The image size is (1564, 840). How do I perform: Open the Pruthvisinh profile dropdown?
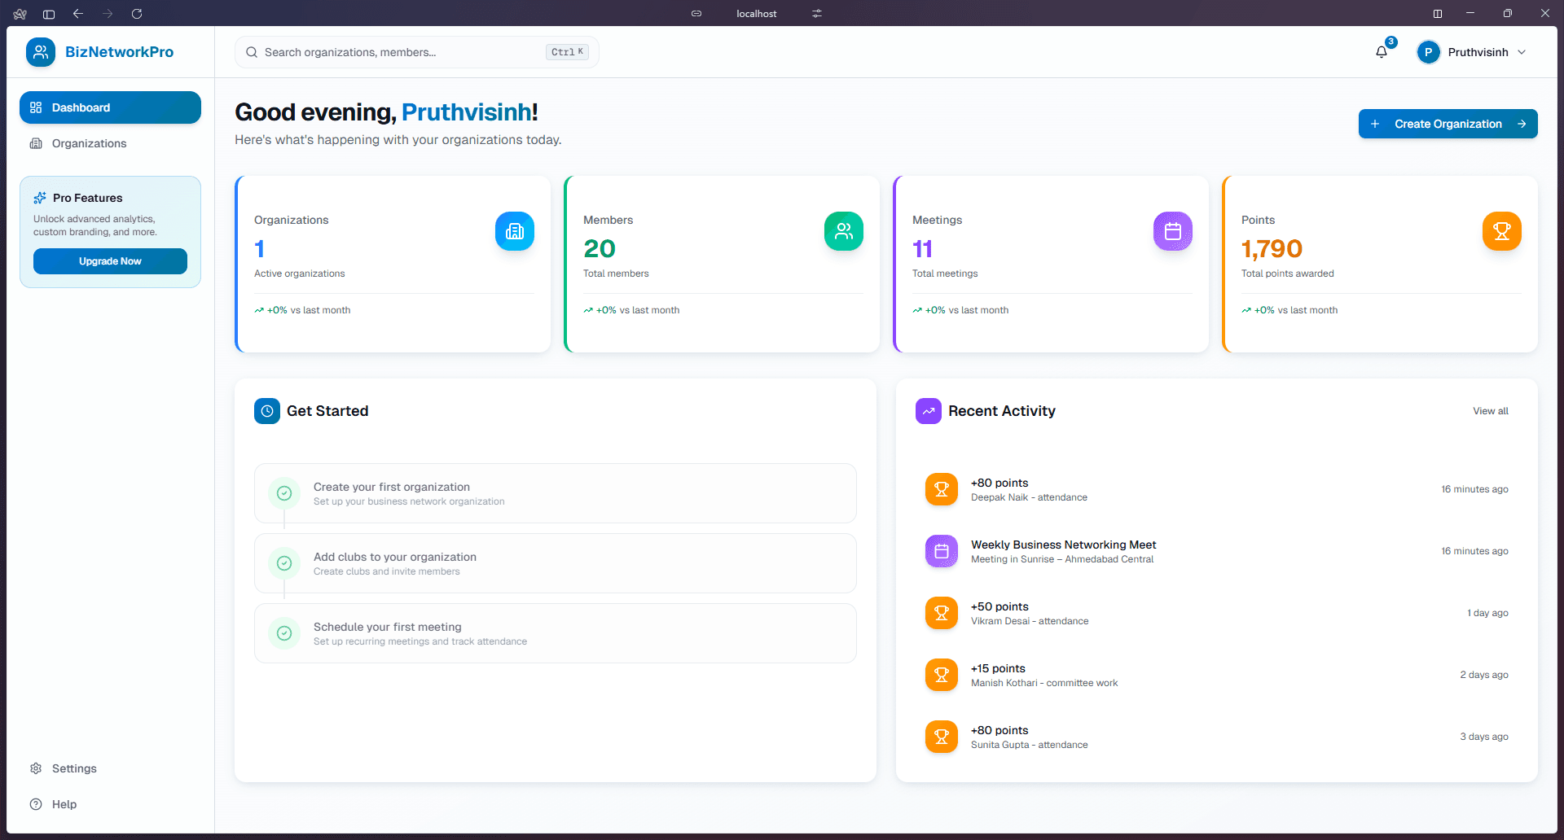click(1471, 51)
